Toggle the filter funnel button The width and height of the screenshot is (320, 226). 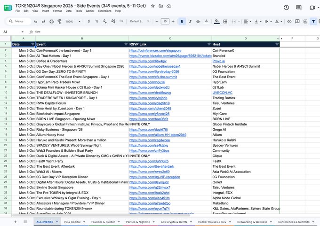tap(313, 22)
